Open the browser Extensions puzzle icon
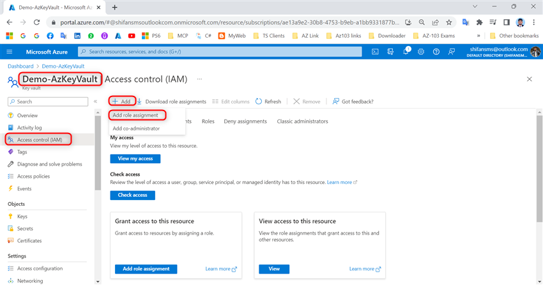Image resolution: width=543 pixels, height=285 pixels. click(479, 22)
